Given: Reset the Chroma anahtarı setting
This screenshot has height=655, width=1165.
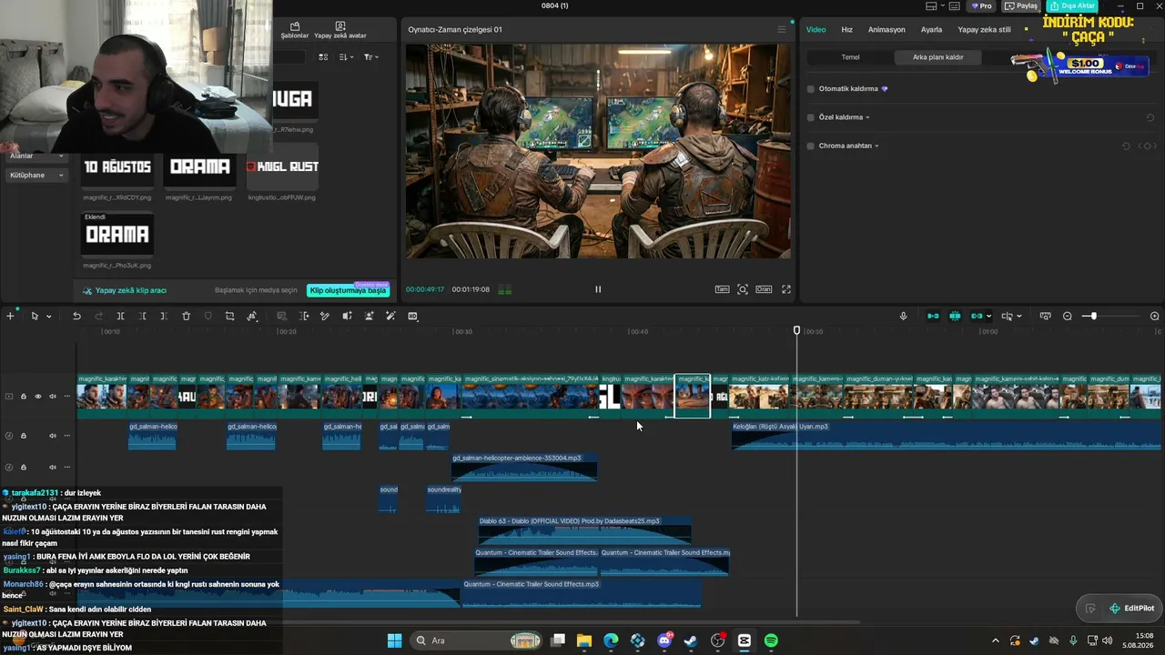Looking at the screenshot, I should [x=1126, y=146].
